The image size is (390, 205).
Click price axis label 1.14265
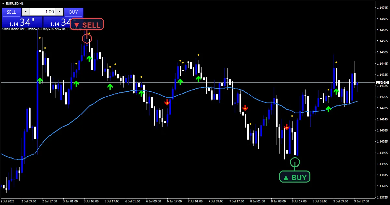pyautogui.click(x=383, y=97)
